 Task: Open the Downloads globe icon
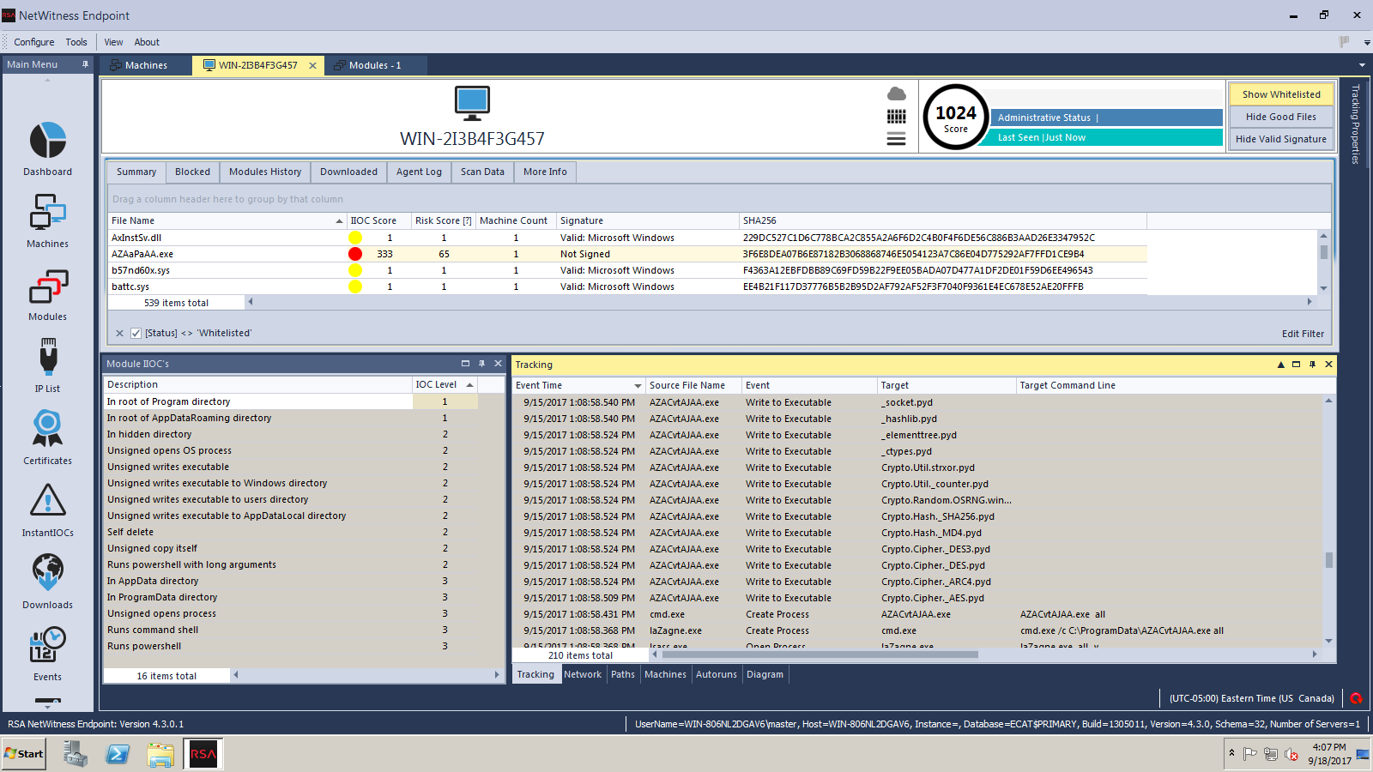point(48,573)
